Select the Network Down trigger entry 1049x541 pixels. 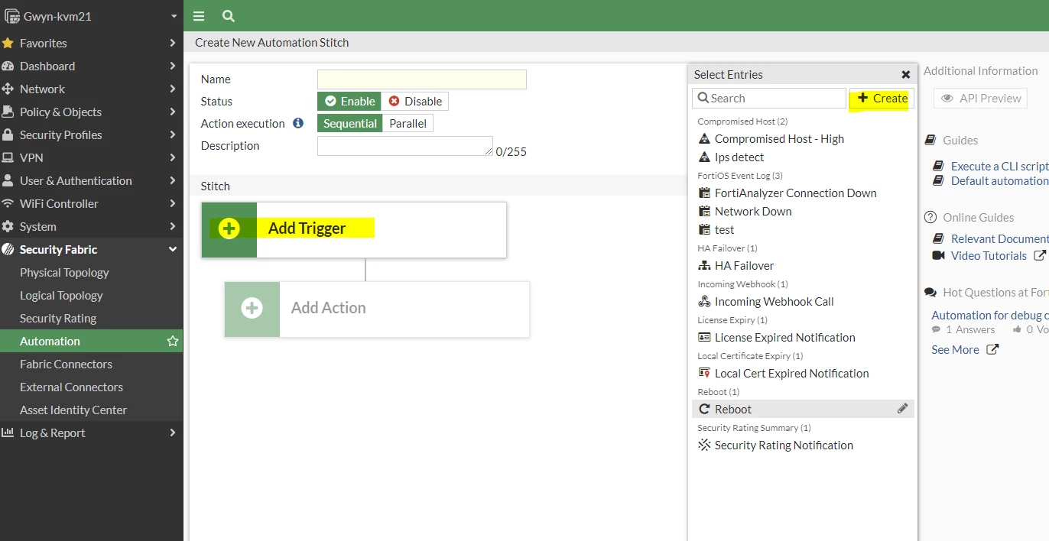803,212
